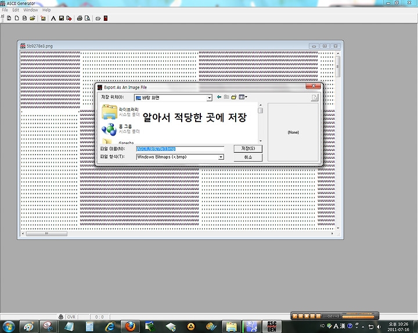Open Internet Explorer from the taskbar

click(x=110, y=327)
